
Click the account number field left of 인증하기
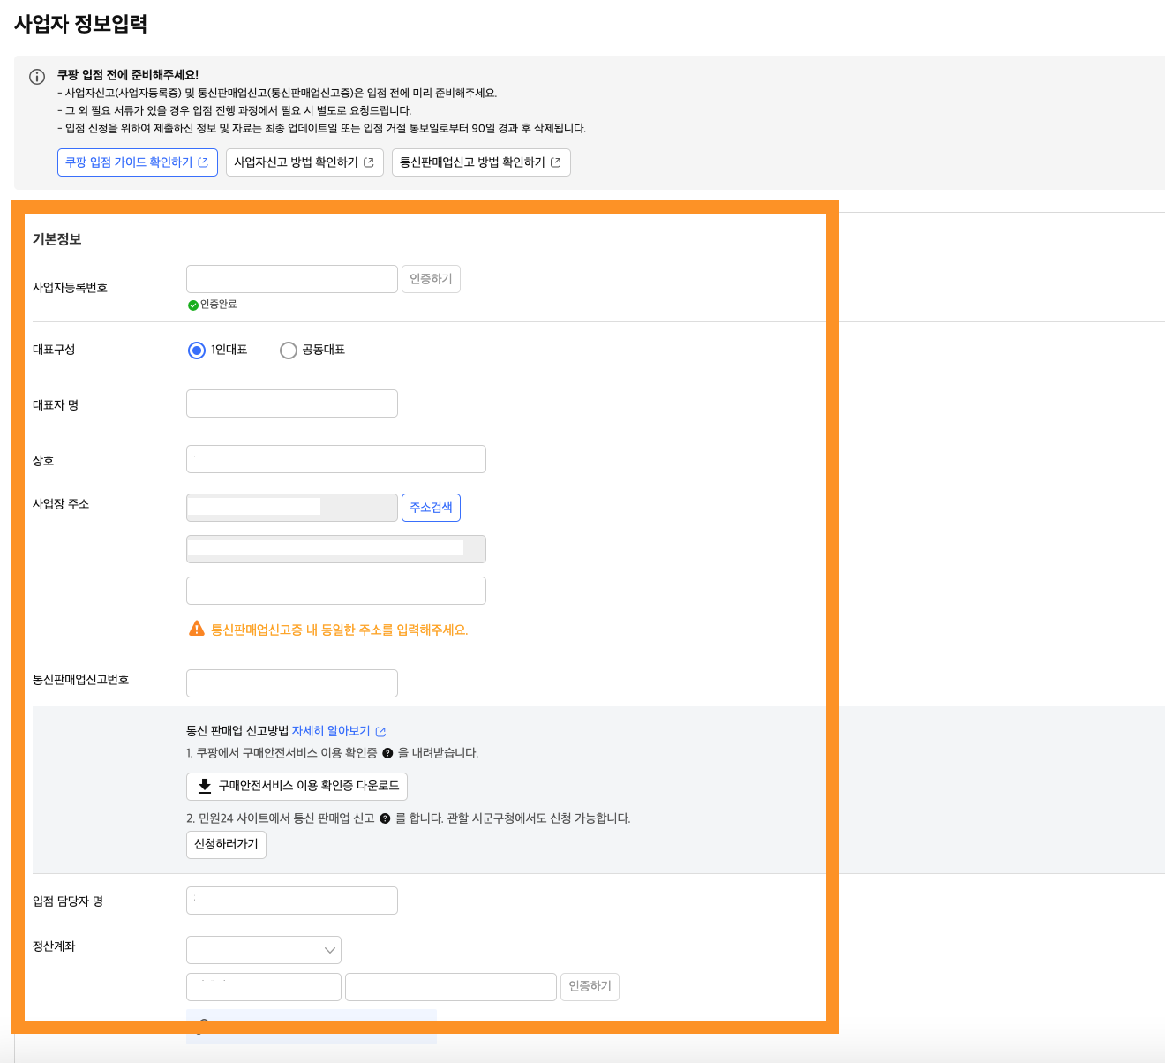click(x=451, y=987)
